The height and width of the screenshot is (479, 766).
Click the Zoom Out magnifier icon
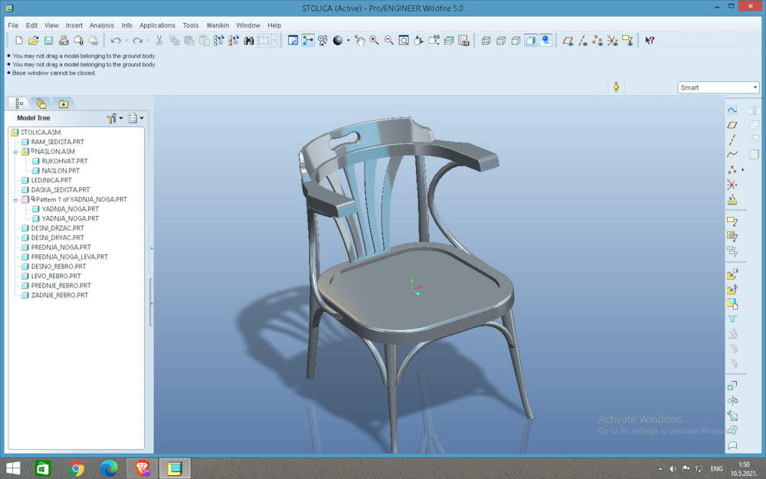coord(389,41)
